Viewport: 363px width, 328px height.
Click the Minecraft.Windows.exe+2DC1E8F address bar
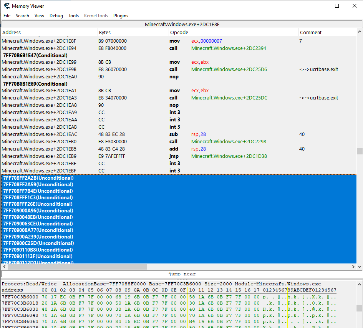181,24
